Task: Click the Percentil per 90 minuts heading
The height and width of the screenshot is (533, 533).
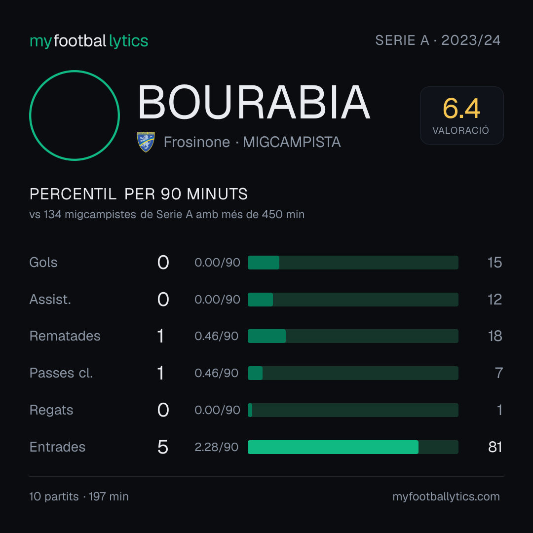Action: [x=139, y=194]
